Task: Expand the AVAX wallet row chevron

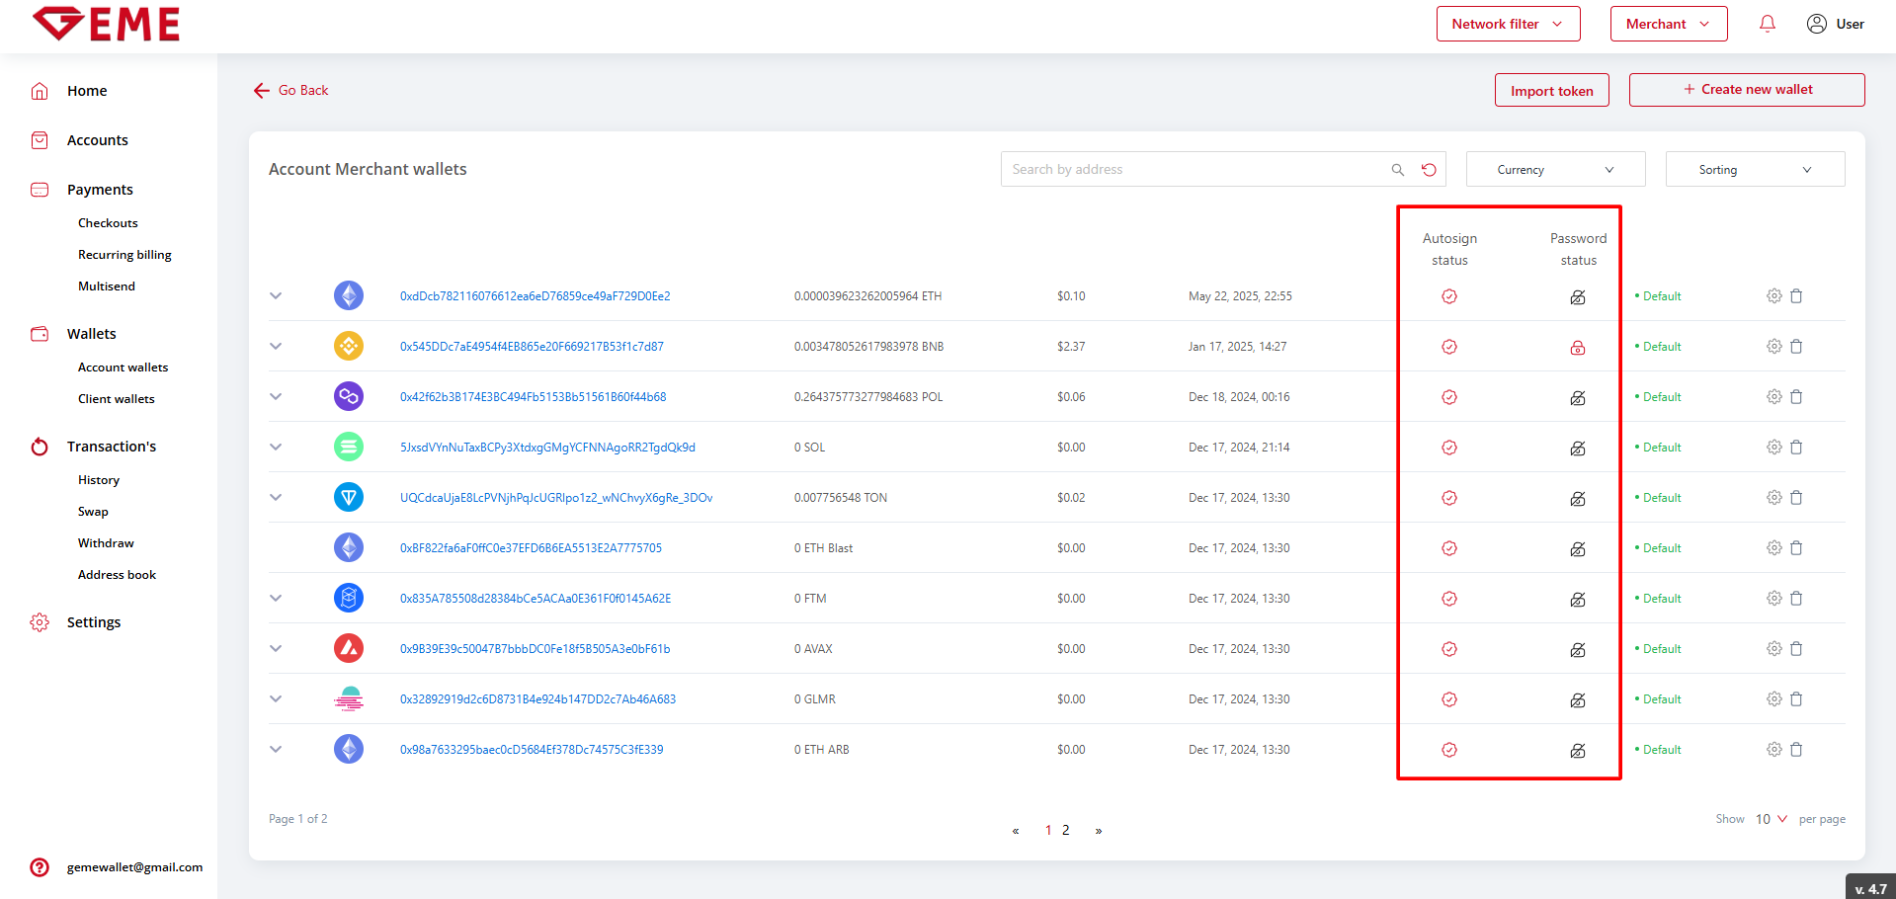Action: tap(276, 649)
